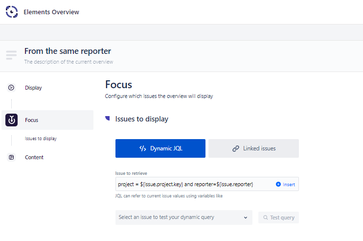Click the code brackets icon on Dynamic JQL
This screenshot has width=363, height=241.
pos(143,148)
